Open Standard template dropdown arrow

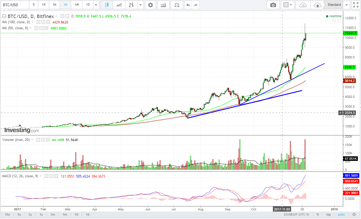(347, 5)
